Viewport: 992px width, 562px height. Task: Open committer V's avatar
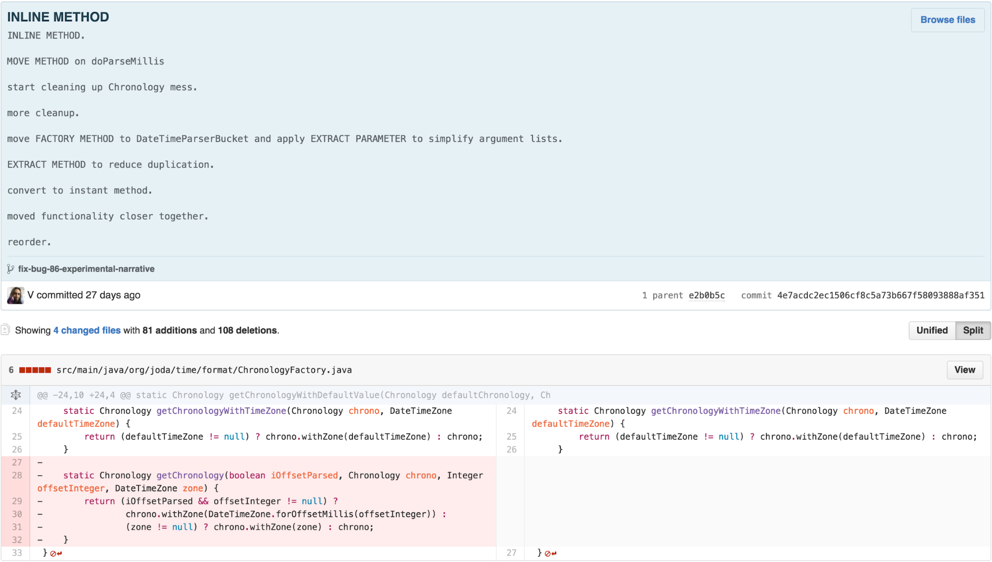pos(15,295)
